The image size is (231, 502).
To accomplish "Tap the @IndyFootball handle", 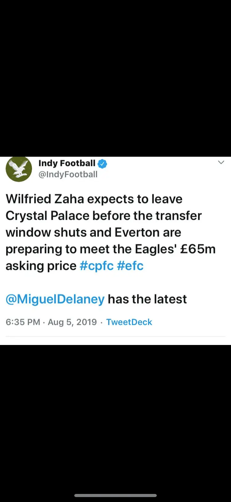I will [68, 174].
